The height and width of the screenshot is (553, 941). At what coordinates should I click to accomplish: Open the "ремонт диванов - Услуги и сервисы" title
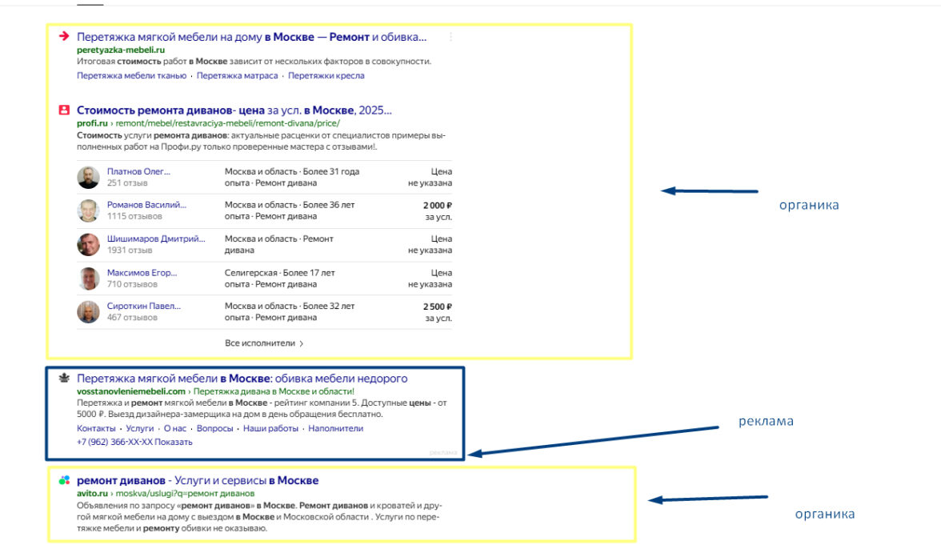[198, 481]
